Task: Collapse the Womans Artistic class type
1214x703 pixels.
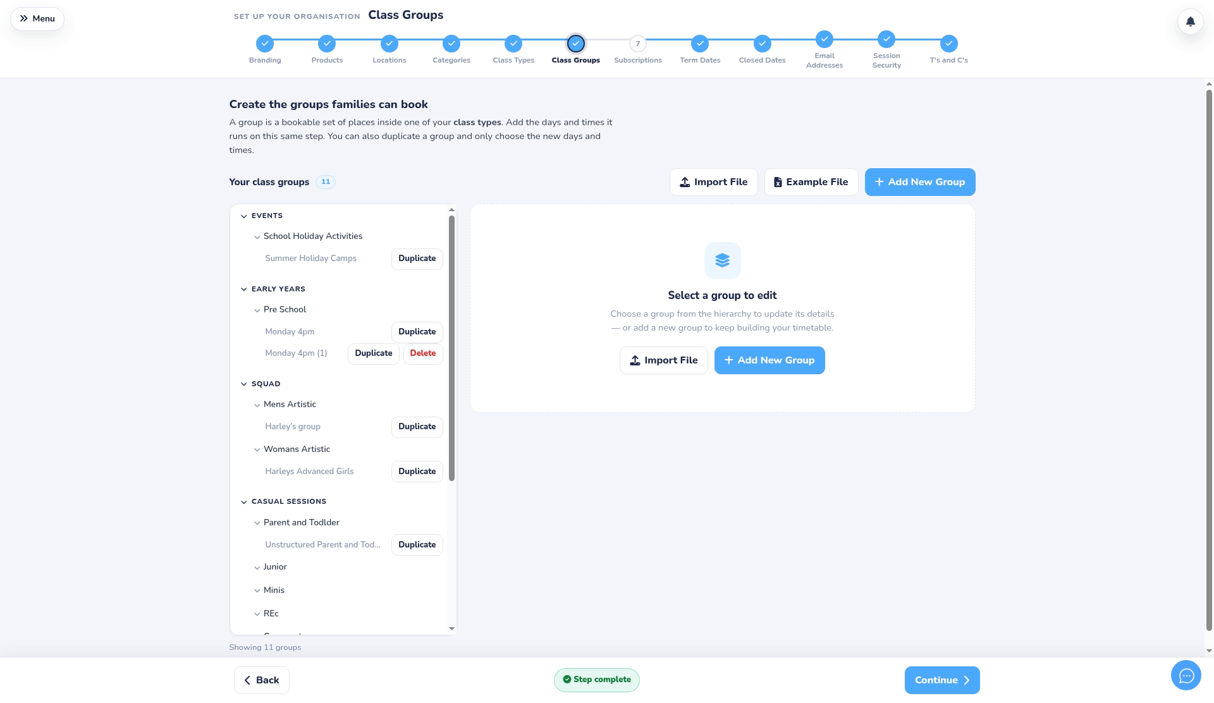Action: click(257, 450)
